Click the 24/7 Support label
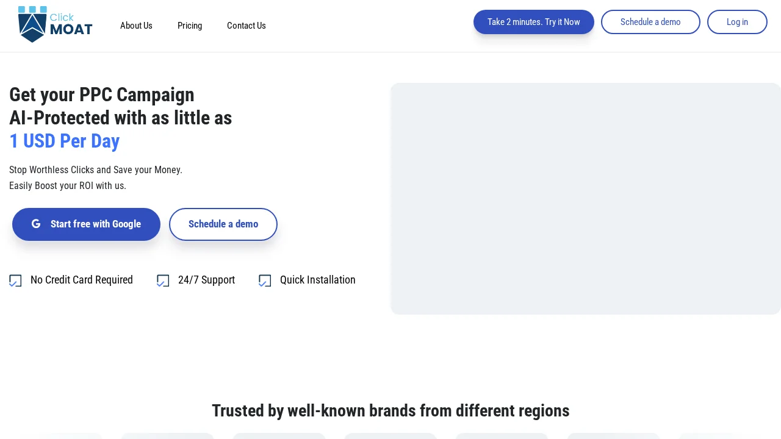Image resolution: width=781 pixels, height=439 pixels. (x=206, y=280)
